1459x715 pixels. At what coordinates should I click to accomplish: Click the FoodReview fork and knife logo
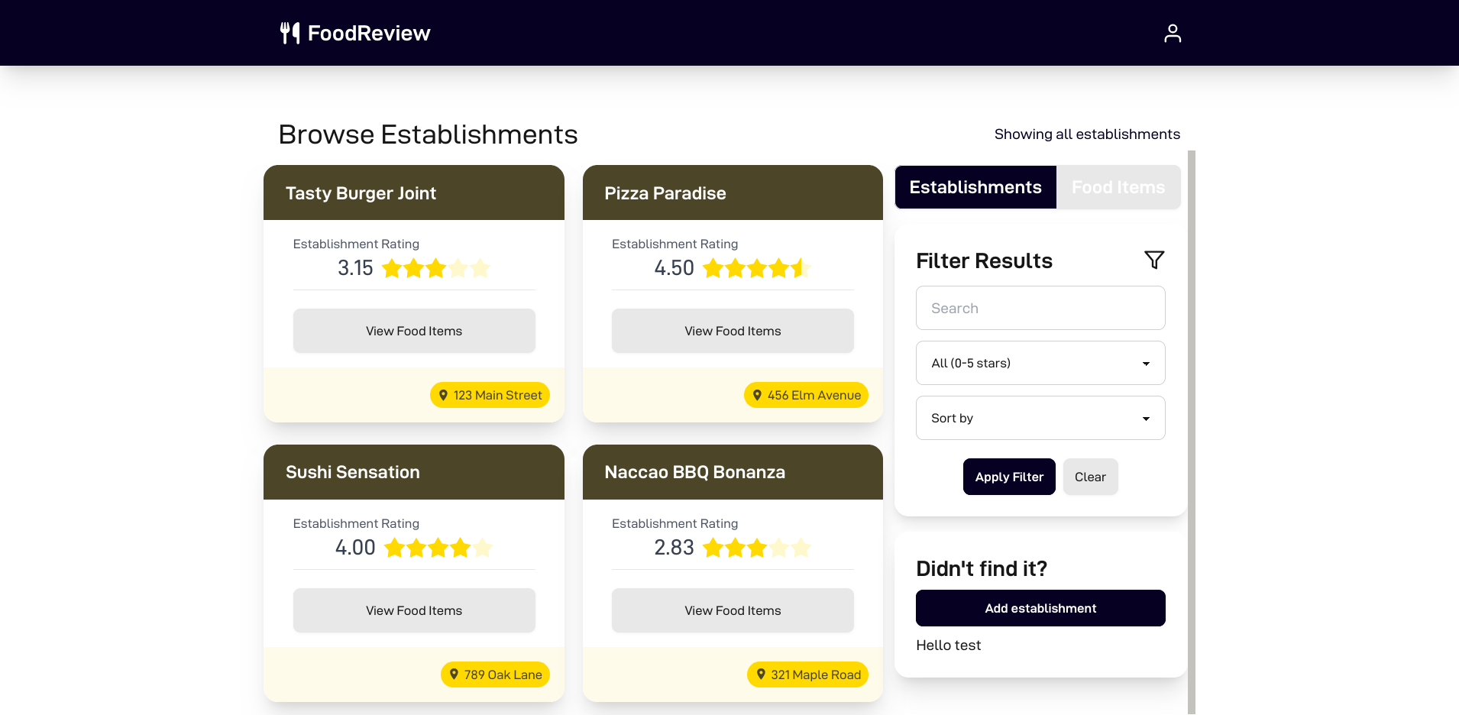point(289,32)
